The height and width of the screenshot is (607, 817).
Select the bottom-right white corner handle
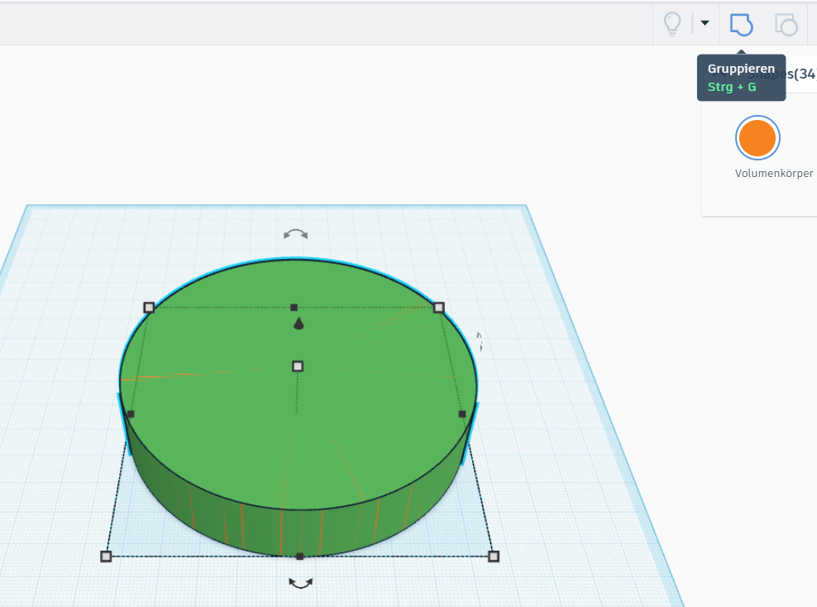point(494,557)
